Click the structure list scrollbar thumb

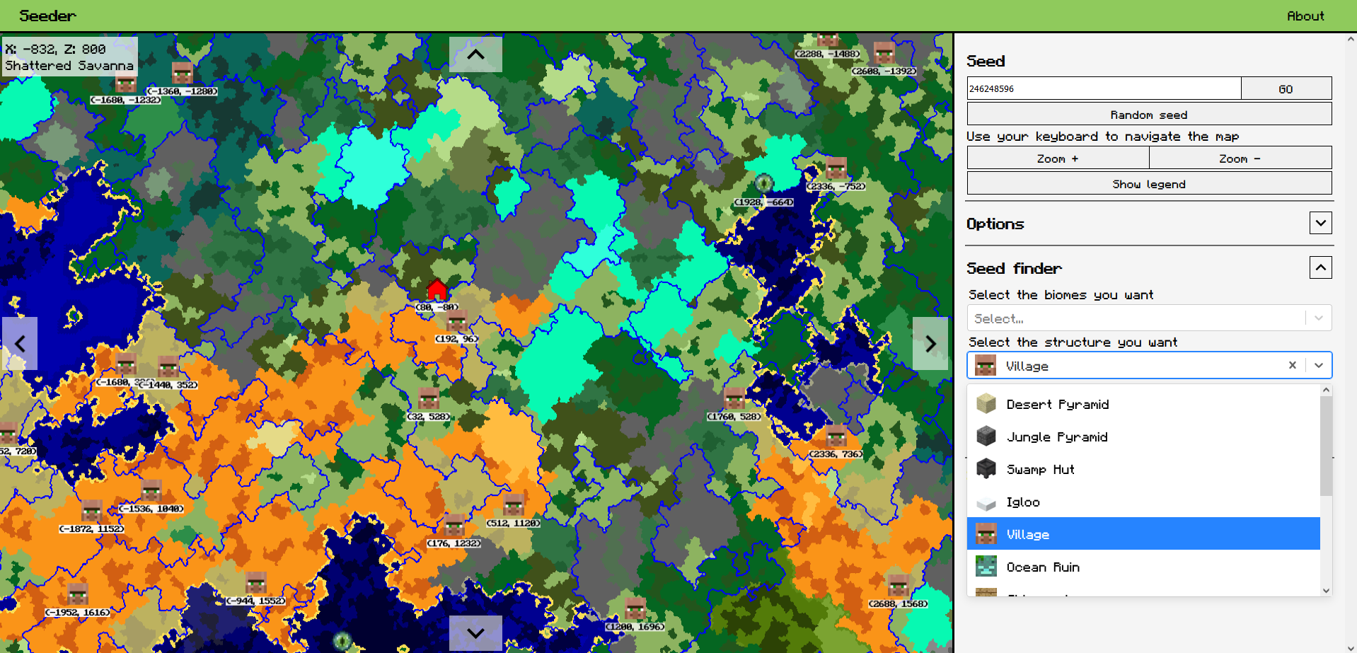click(x=1326, y=446)
